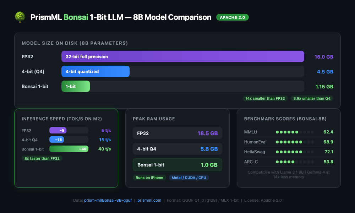355x213 pixels.
Task: Click the ~5 purple inference speed bar
Action: [58, 130]
